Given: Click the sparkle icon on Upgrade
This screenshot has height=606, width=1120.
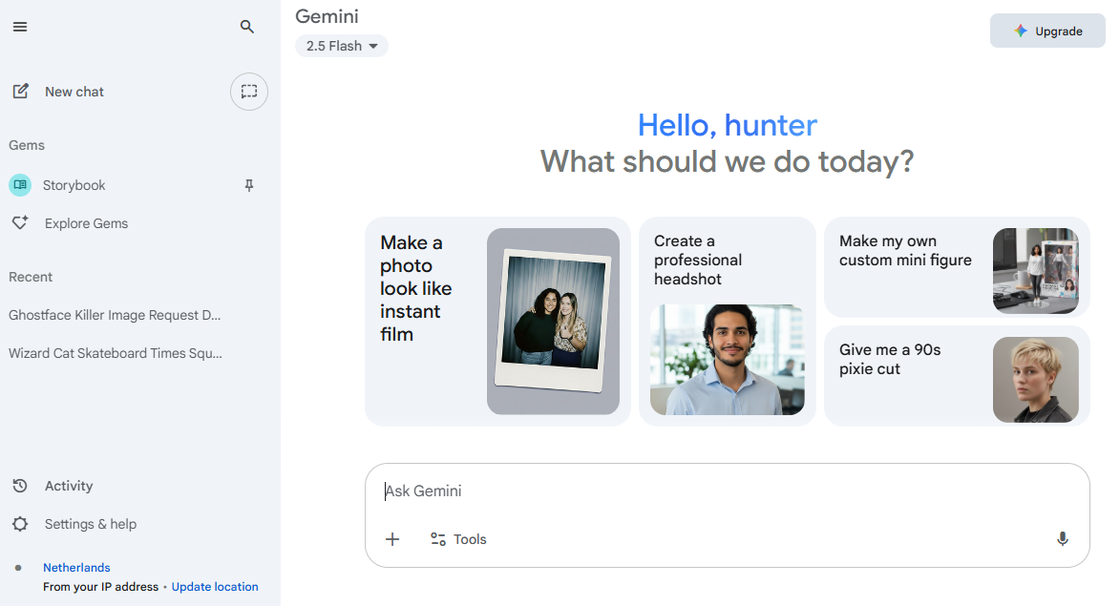Looking at the screenshot, I should click(x=1021, y=31).
